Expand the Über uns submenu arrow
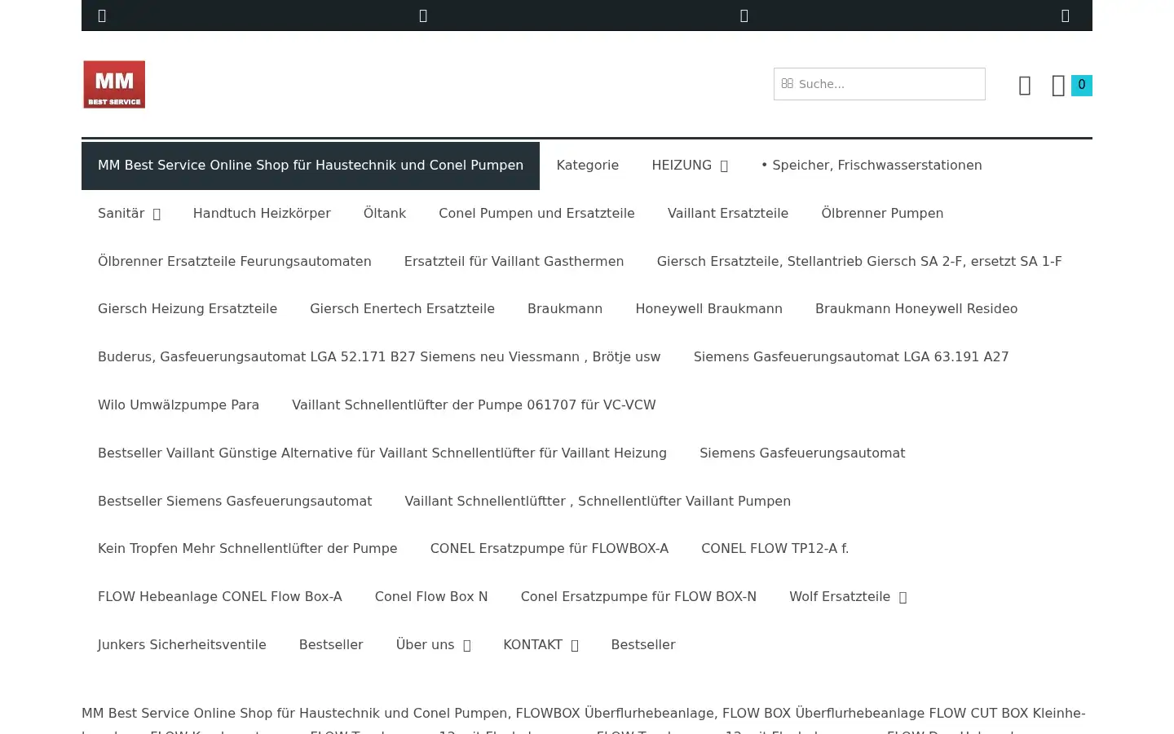 [x=466, y=646]
